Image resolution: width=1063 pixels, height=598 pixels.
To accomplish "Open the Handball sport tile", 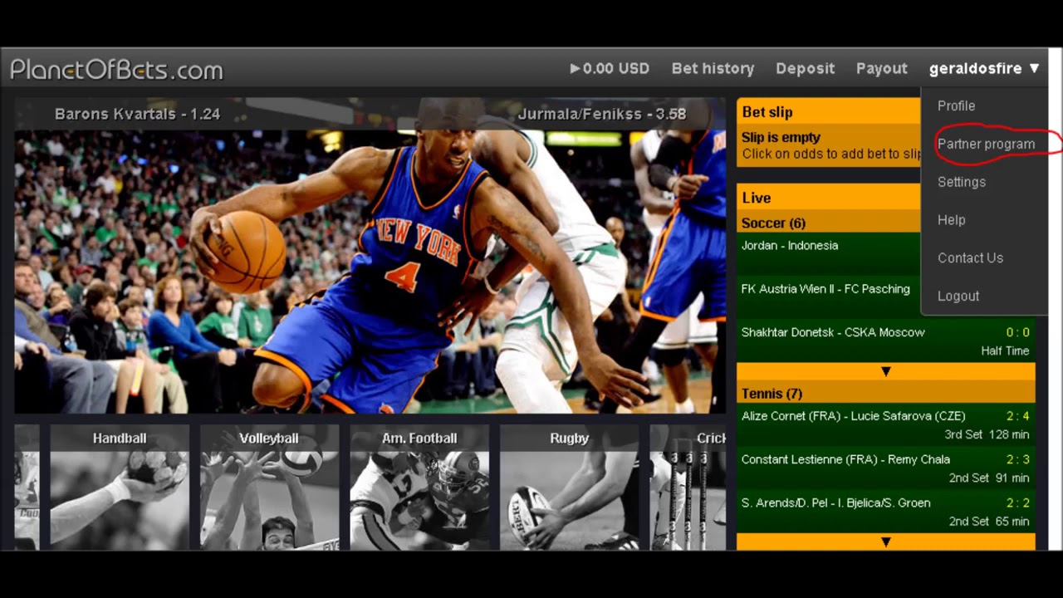I will coord(120,488).
